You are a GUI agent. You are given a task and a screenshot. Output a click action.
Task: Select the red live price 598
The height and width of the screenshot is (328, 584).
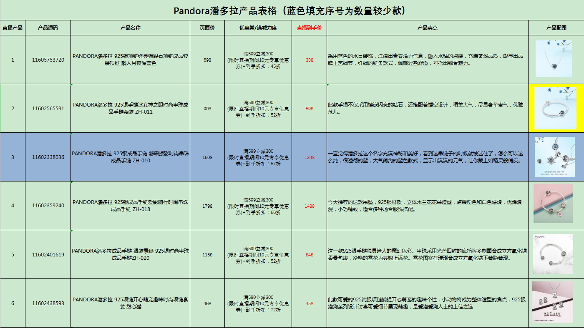tap(309, 108)
